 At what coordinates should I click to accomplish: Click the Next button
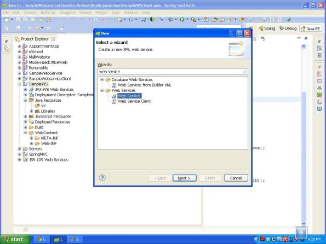pos(184,178)
